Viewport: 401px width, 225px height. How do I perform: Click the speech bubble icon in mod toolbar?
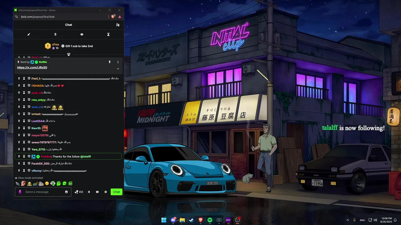tap(82, 34)
